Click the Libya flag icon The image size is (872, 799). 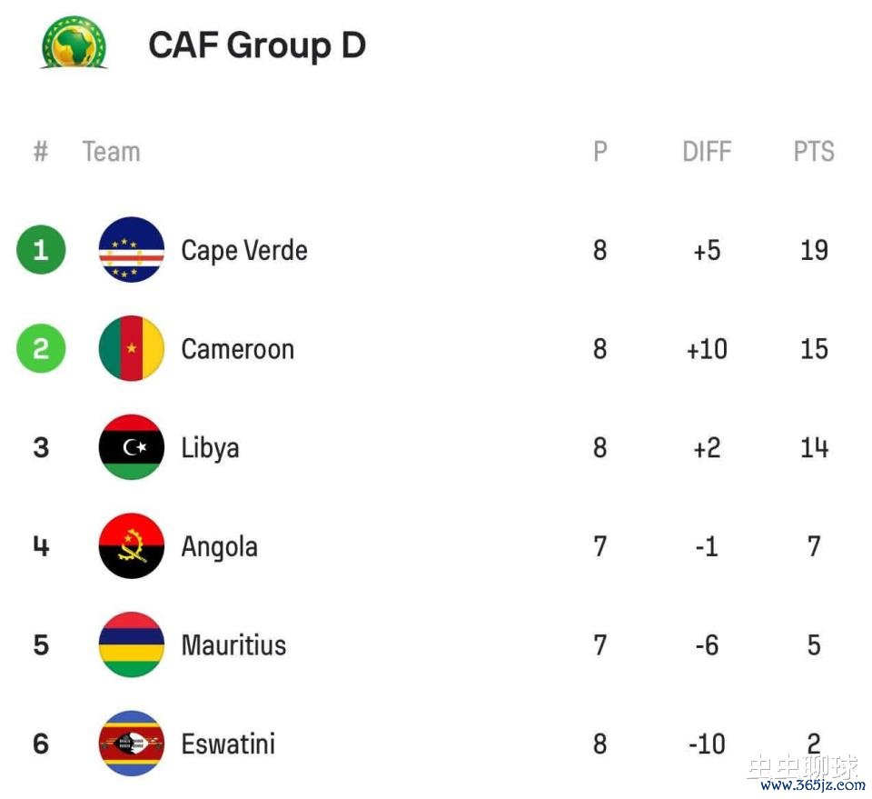point(132,447)
